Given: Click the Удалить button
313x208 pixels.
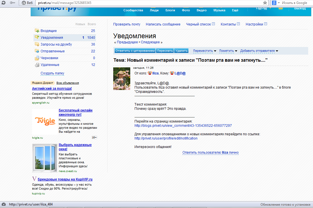Looking at the screenshot, I should click(181, 51).
